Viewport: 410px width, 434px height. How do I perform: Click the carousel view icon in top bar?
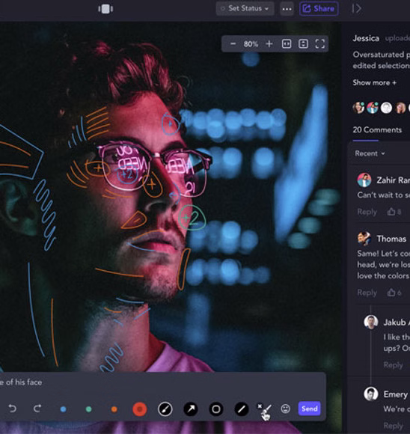tap(105, 9)
